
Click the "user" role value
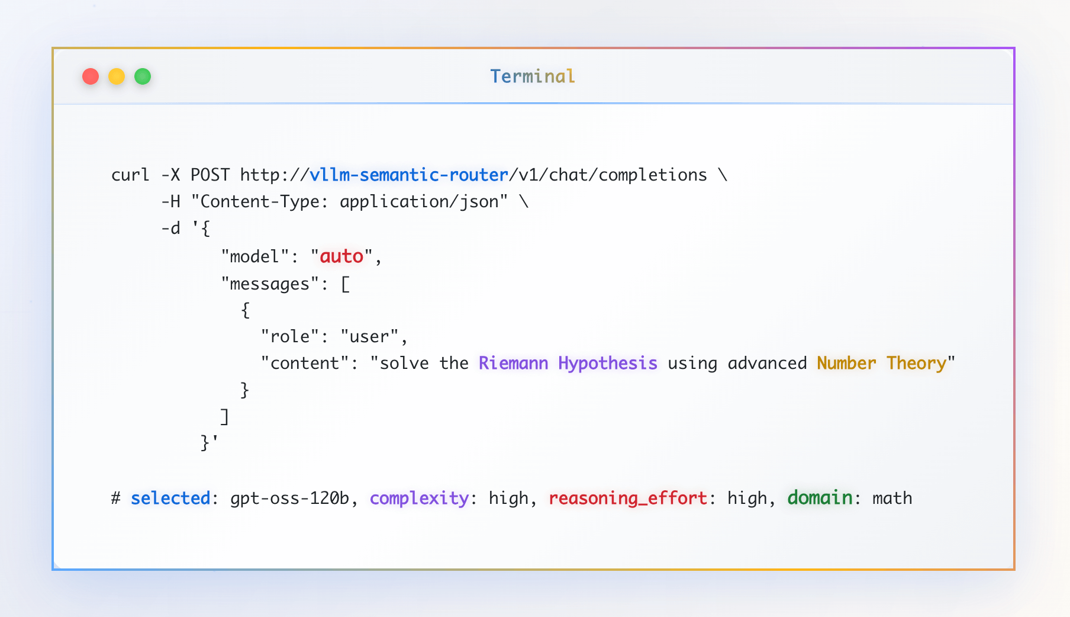click(369, 336)
